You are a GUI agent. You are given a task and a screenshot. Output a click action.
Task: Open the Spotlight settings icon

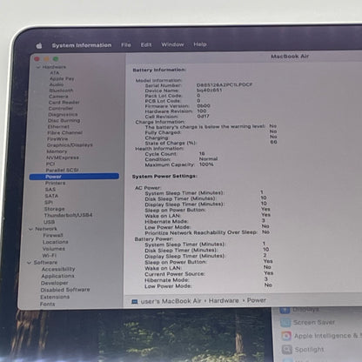pyautogui.click(x=286, y=349)
